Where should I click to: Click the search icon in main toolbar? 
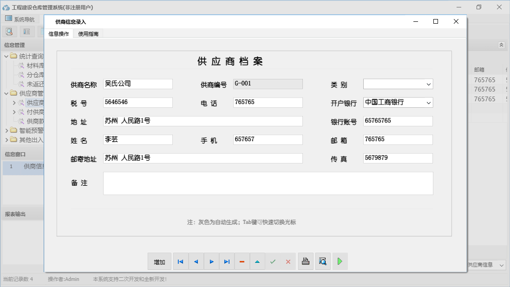pyautogui.click(x=9, y=32)
